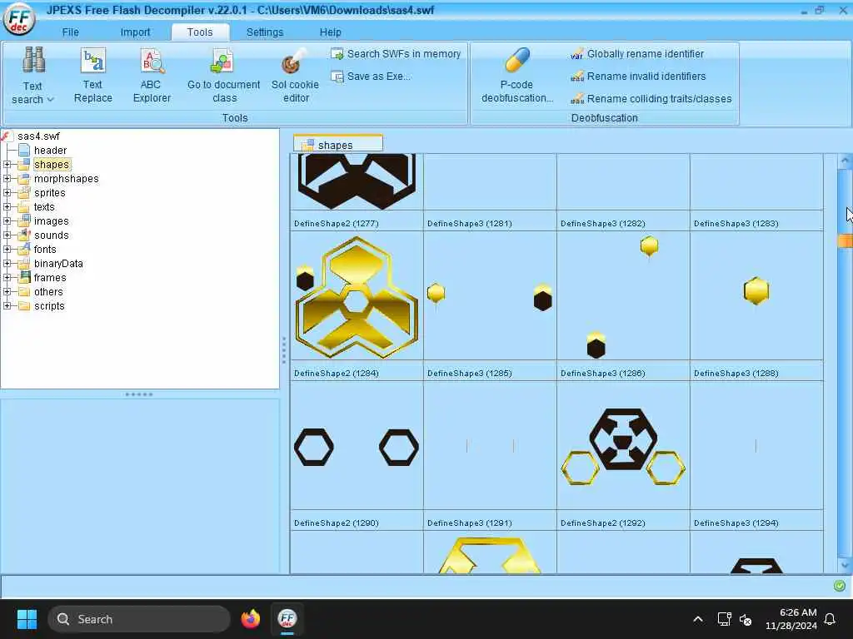Click Go to document class

[223, 76]
